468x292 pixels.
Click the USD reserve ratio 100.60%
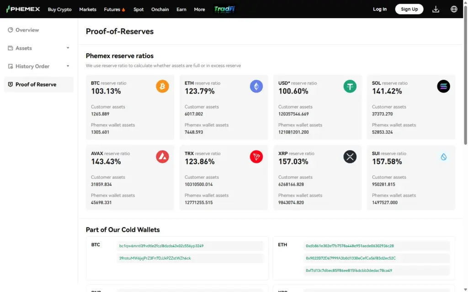coord(293,91)
